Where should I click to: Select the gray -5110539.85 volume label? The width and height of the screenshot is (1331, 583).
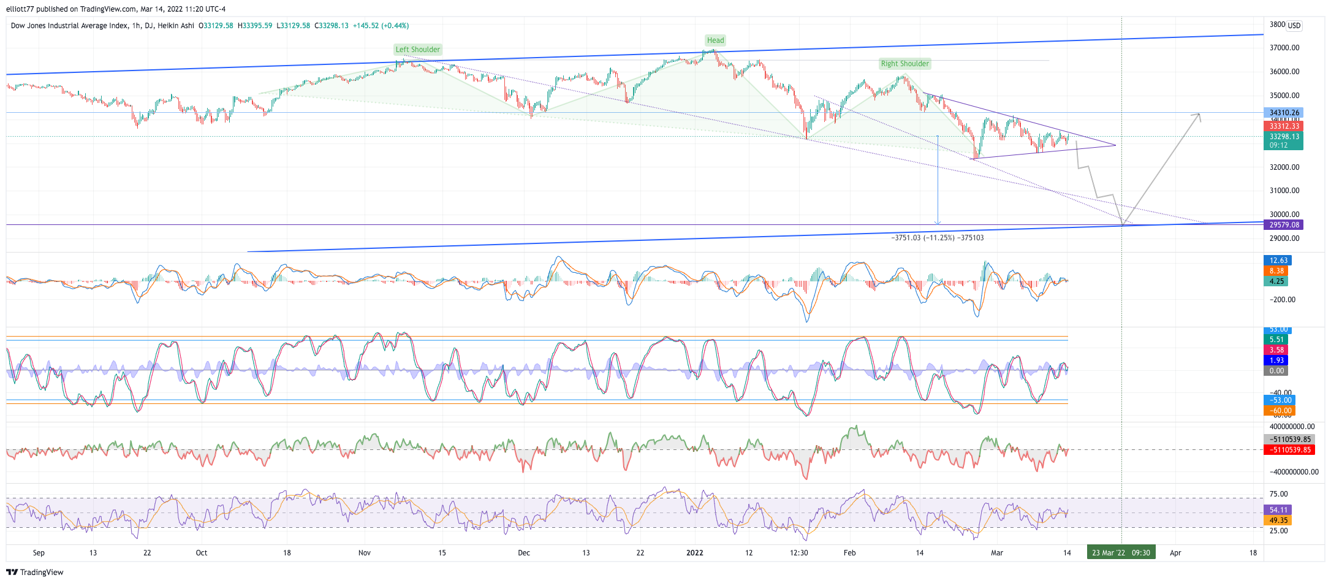click(x=1289, y=440)
